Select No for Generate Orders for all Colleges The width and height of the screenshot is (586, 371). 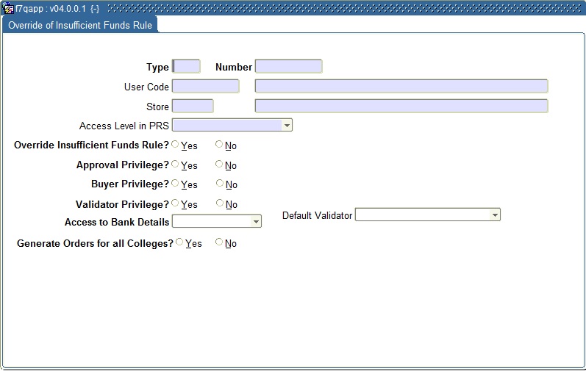pos(219,242)
